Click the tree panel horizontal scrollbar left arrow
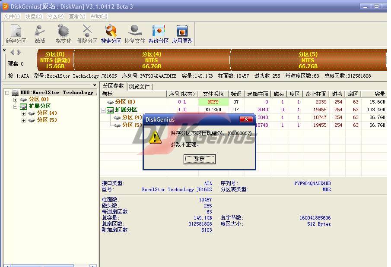 coord(7,266)
